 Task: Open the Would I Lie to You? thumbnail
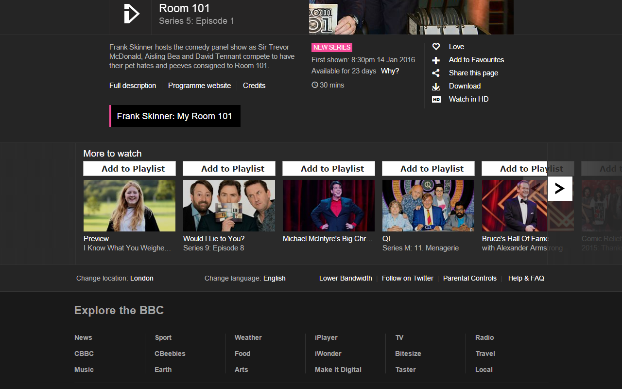229,206
